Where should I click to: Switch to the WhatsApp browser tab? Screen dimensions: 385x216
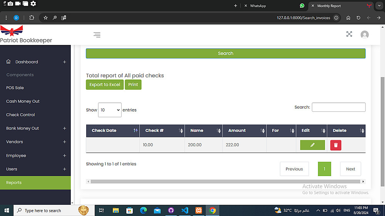274,6
